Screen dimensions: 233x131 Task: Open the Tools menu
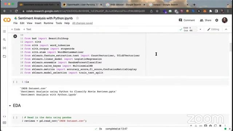pyautogui.click(x=59, y=23)
